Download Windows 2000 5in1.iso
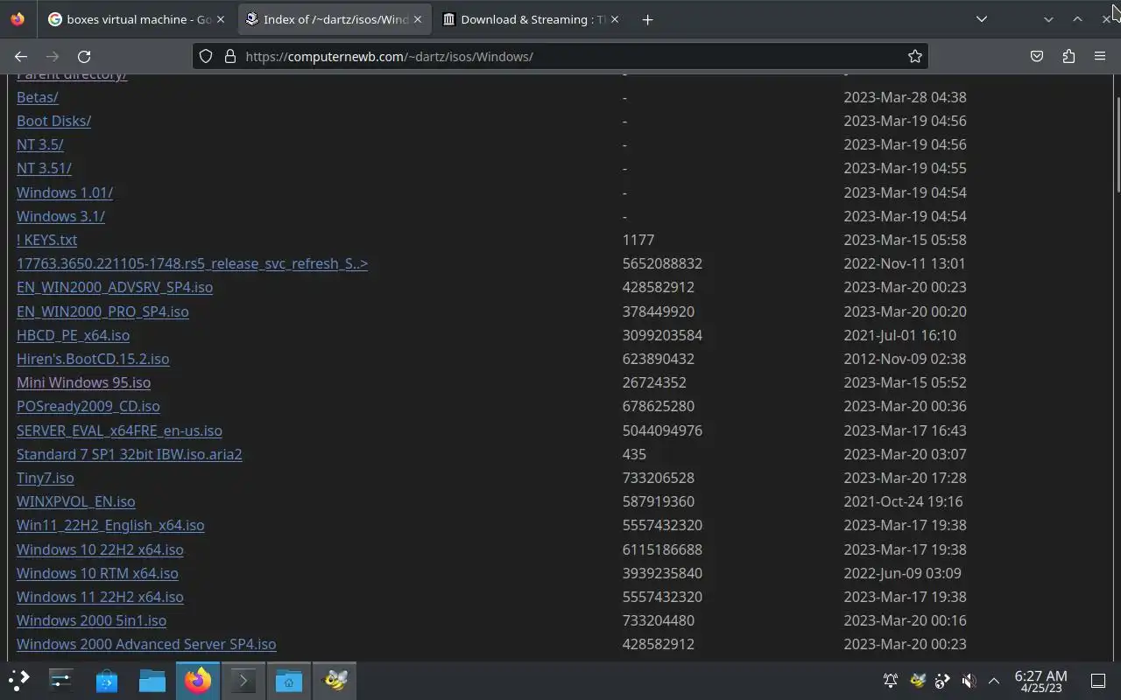 91,620
